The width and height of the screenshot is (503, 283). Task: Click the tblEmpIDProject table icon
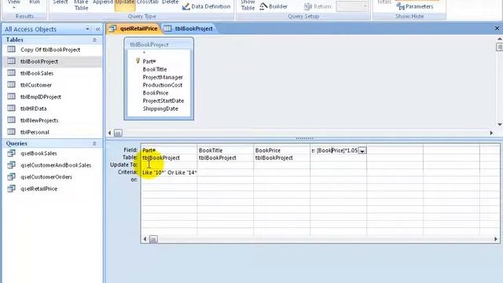tap(11, 96)
